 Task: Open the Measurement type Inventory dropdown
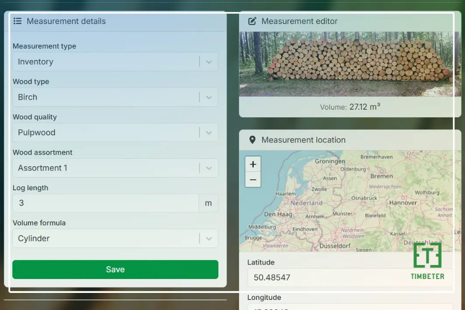click(115, 62)
